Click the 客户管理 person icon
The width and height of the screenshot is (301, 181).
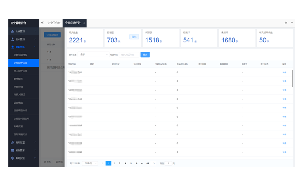click(13, 39)
